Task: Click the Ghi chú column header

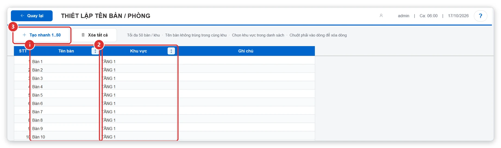Action: coord(246,51)
